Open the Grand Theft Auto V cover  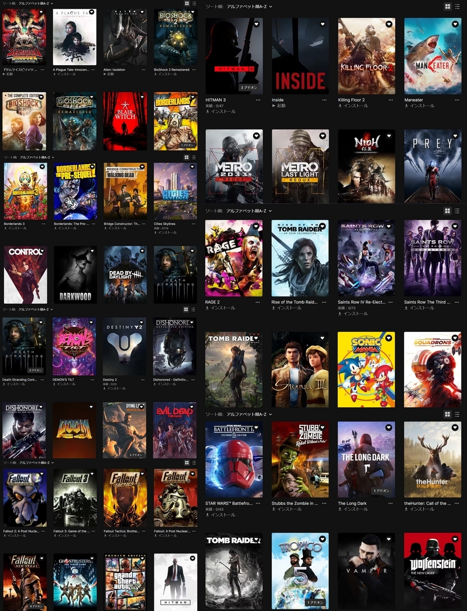(x=125, y=582)
